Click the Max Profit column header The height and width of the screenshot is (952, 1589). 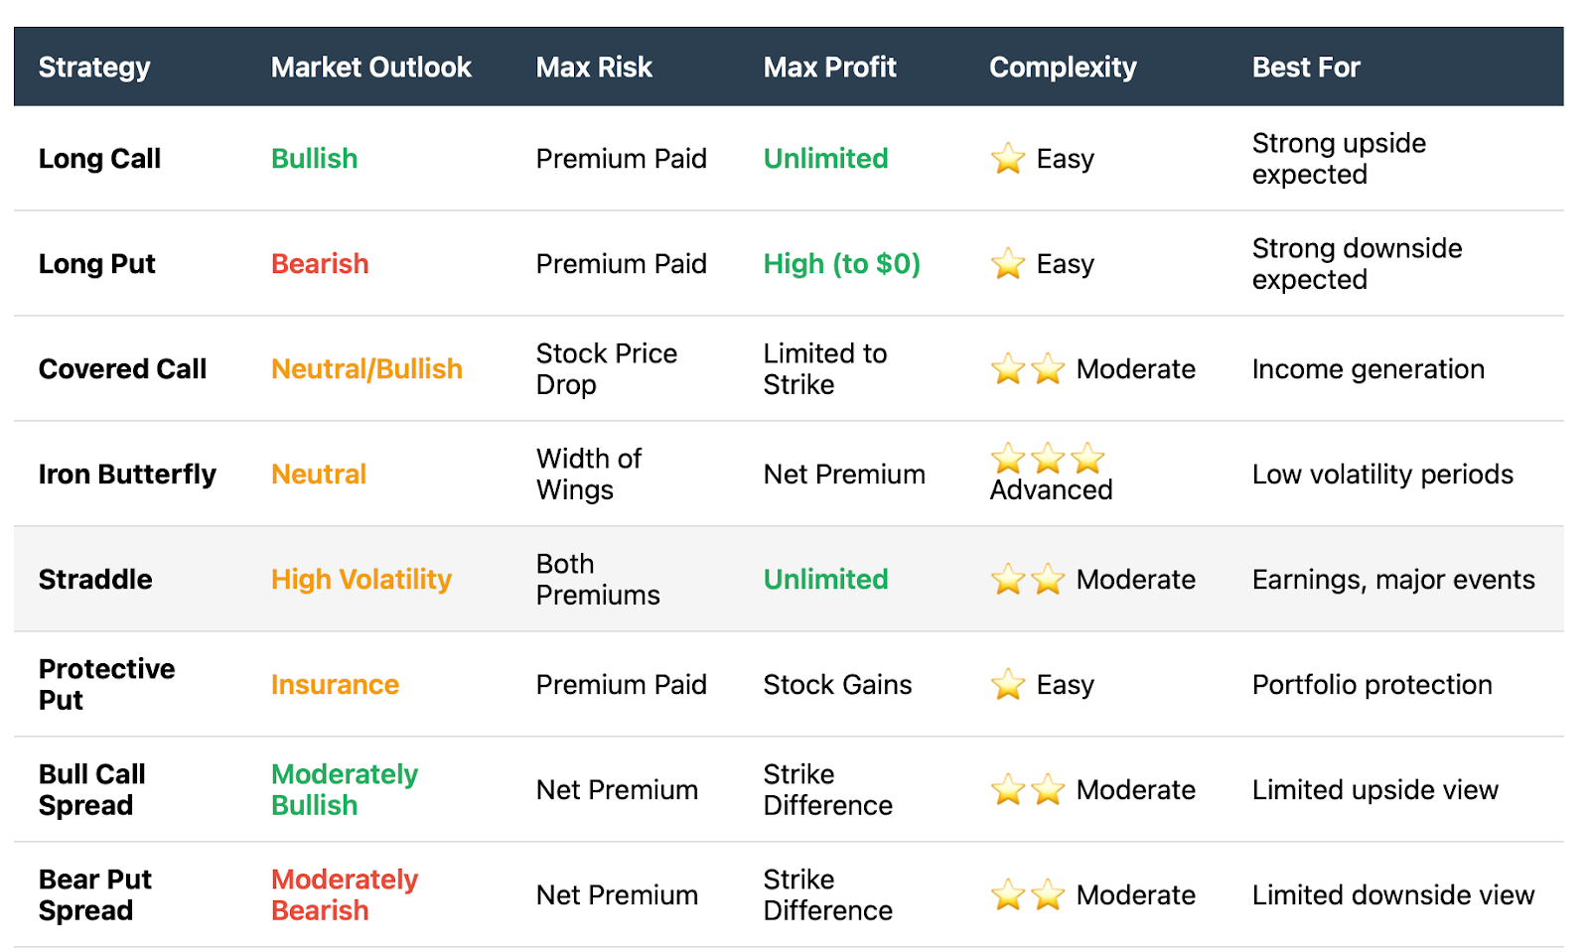point(830,68)
